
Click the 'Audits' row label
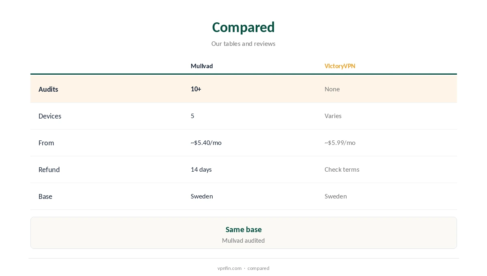click(x=48, y=89)
